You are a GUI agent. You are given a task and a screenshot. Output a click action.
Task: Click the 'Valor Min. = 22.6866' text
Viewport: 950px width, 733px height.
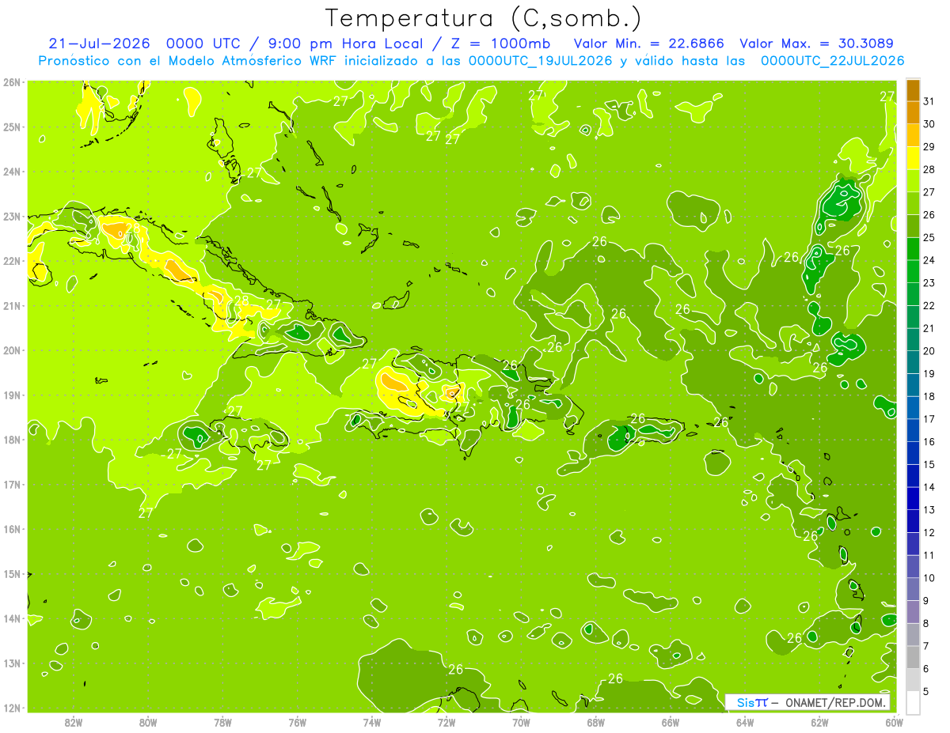(648, 43)
